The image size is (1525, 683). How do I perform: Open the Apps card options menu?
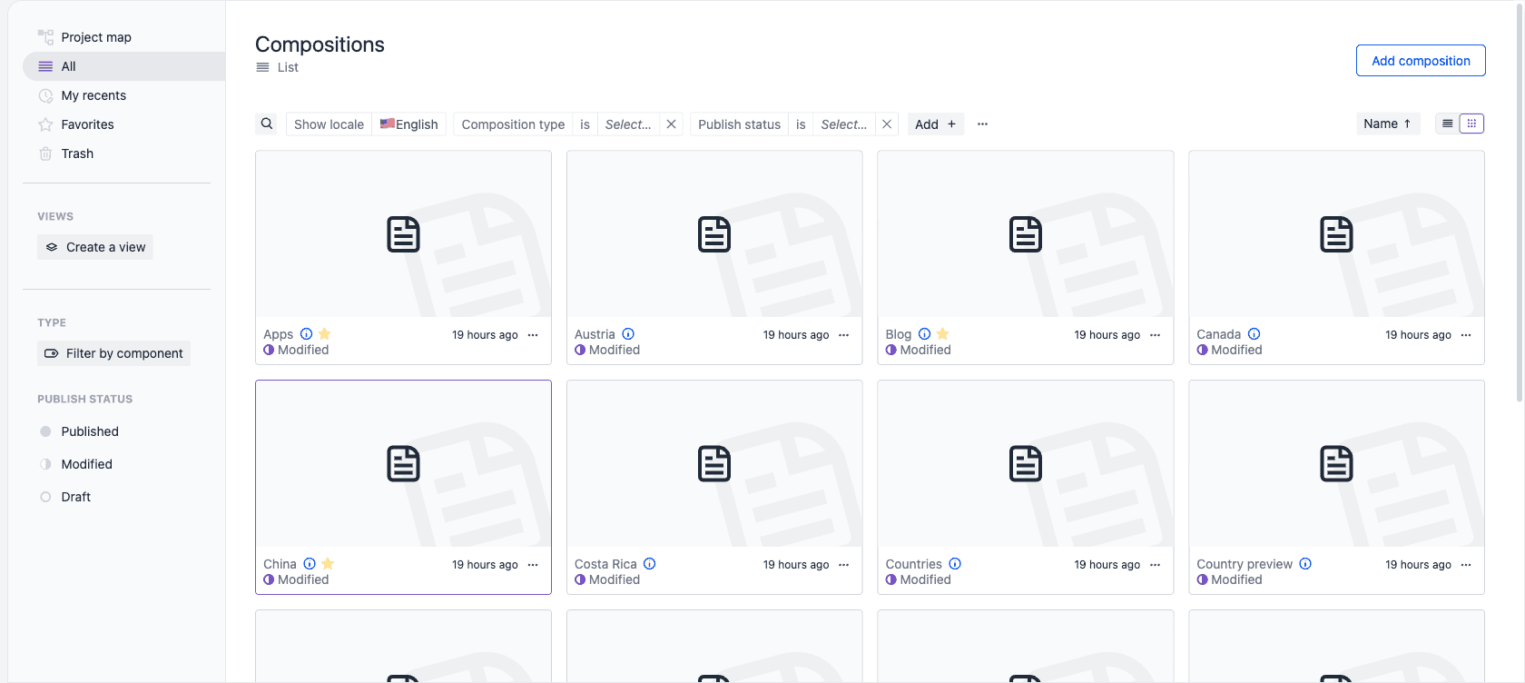tap(533, 335)
